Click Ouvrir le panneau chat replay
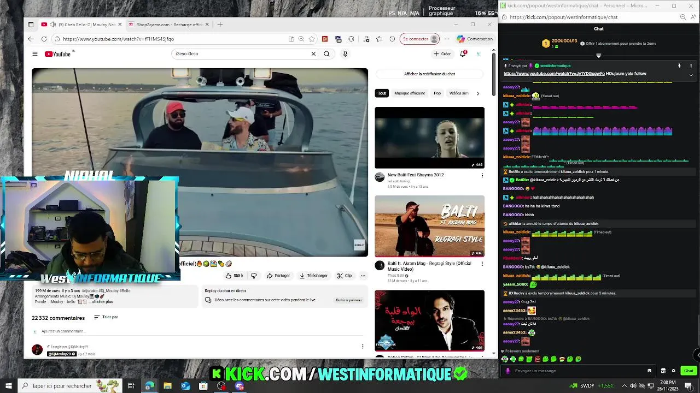The height and width of the screenshot is (393, 700). tap(348, 300)
